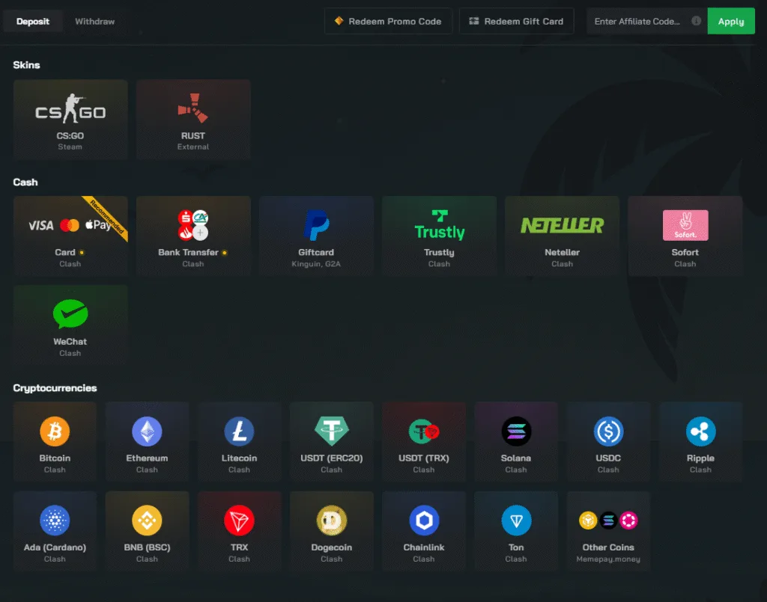Choose Ripple as deposit currency
The height and width of the screenshot is (602, 767).
coord(700,442)
